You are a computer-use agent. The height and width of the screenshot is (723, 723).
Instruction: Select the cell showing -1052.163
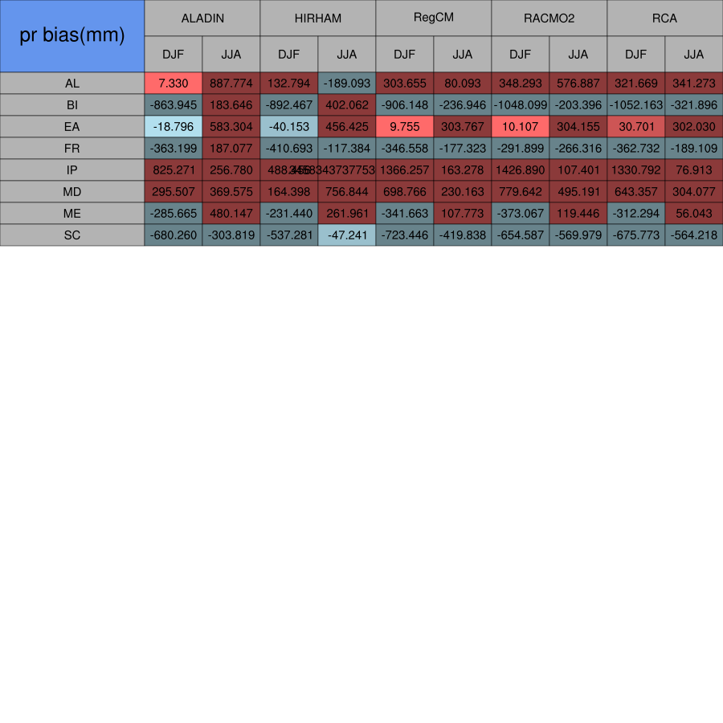click(636, 105)
